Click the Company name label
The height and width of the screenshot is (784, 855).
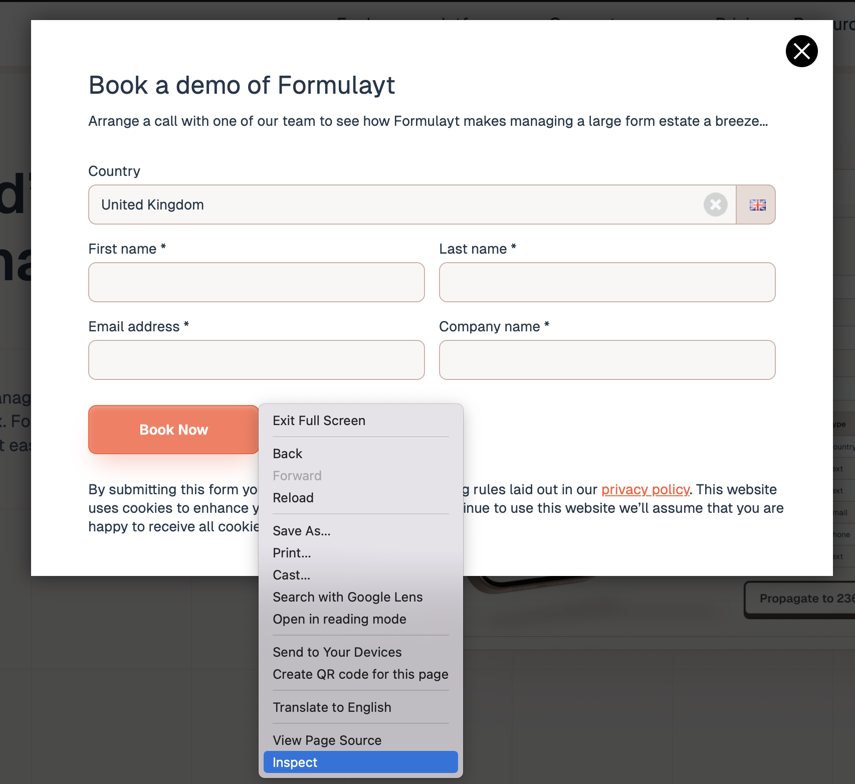pos(494,326)
